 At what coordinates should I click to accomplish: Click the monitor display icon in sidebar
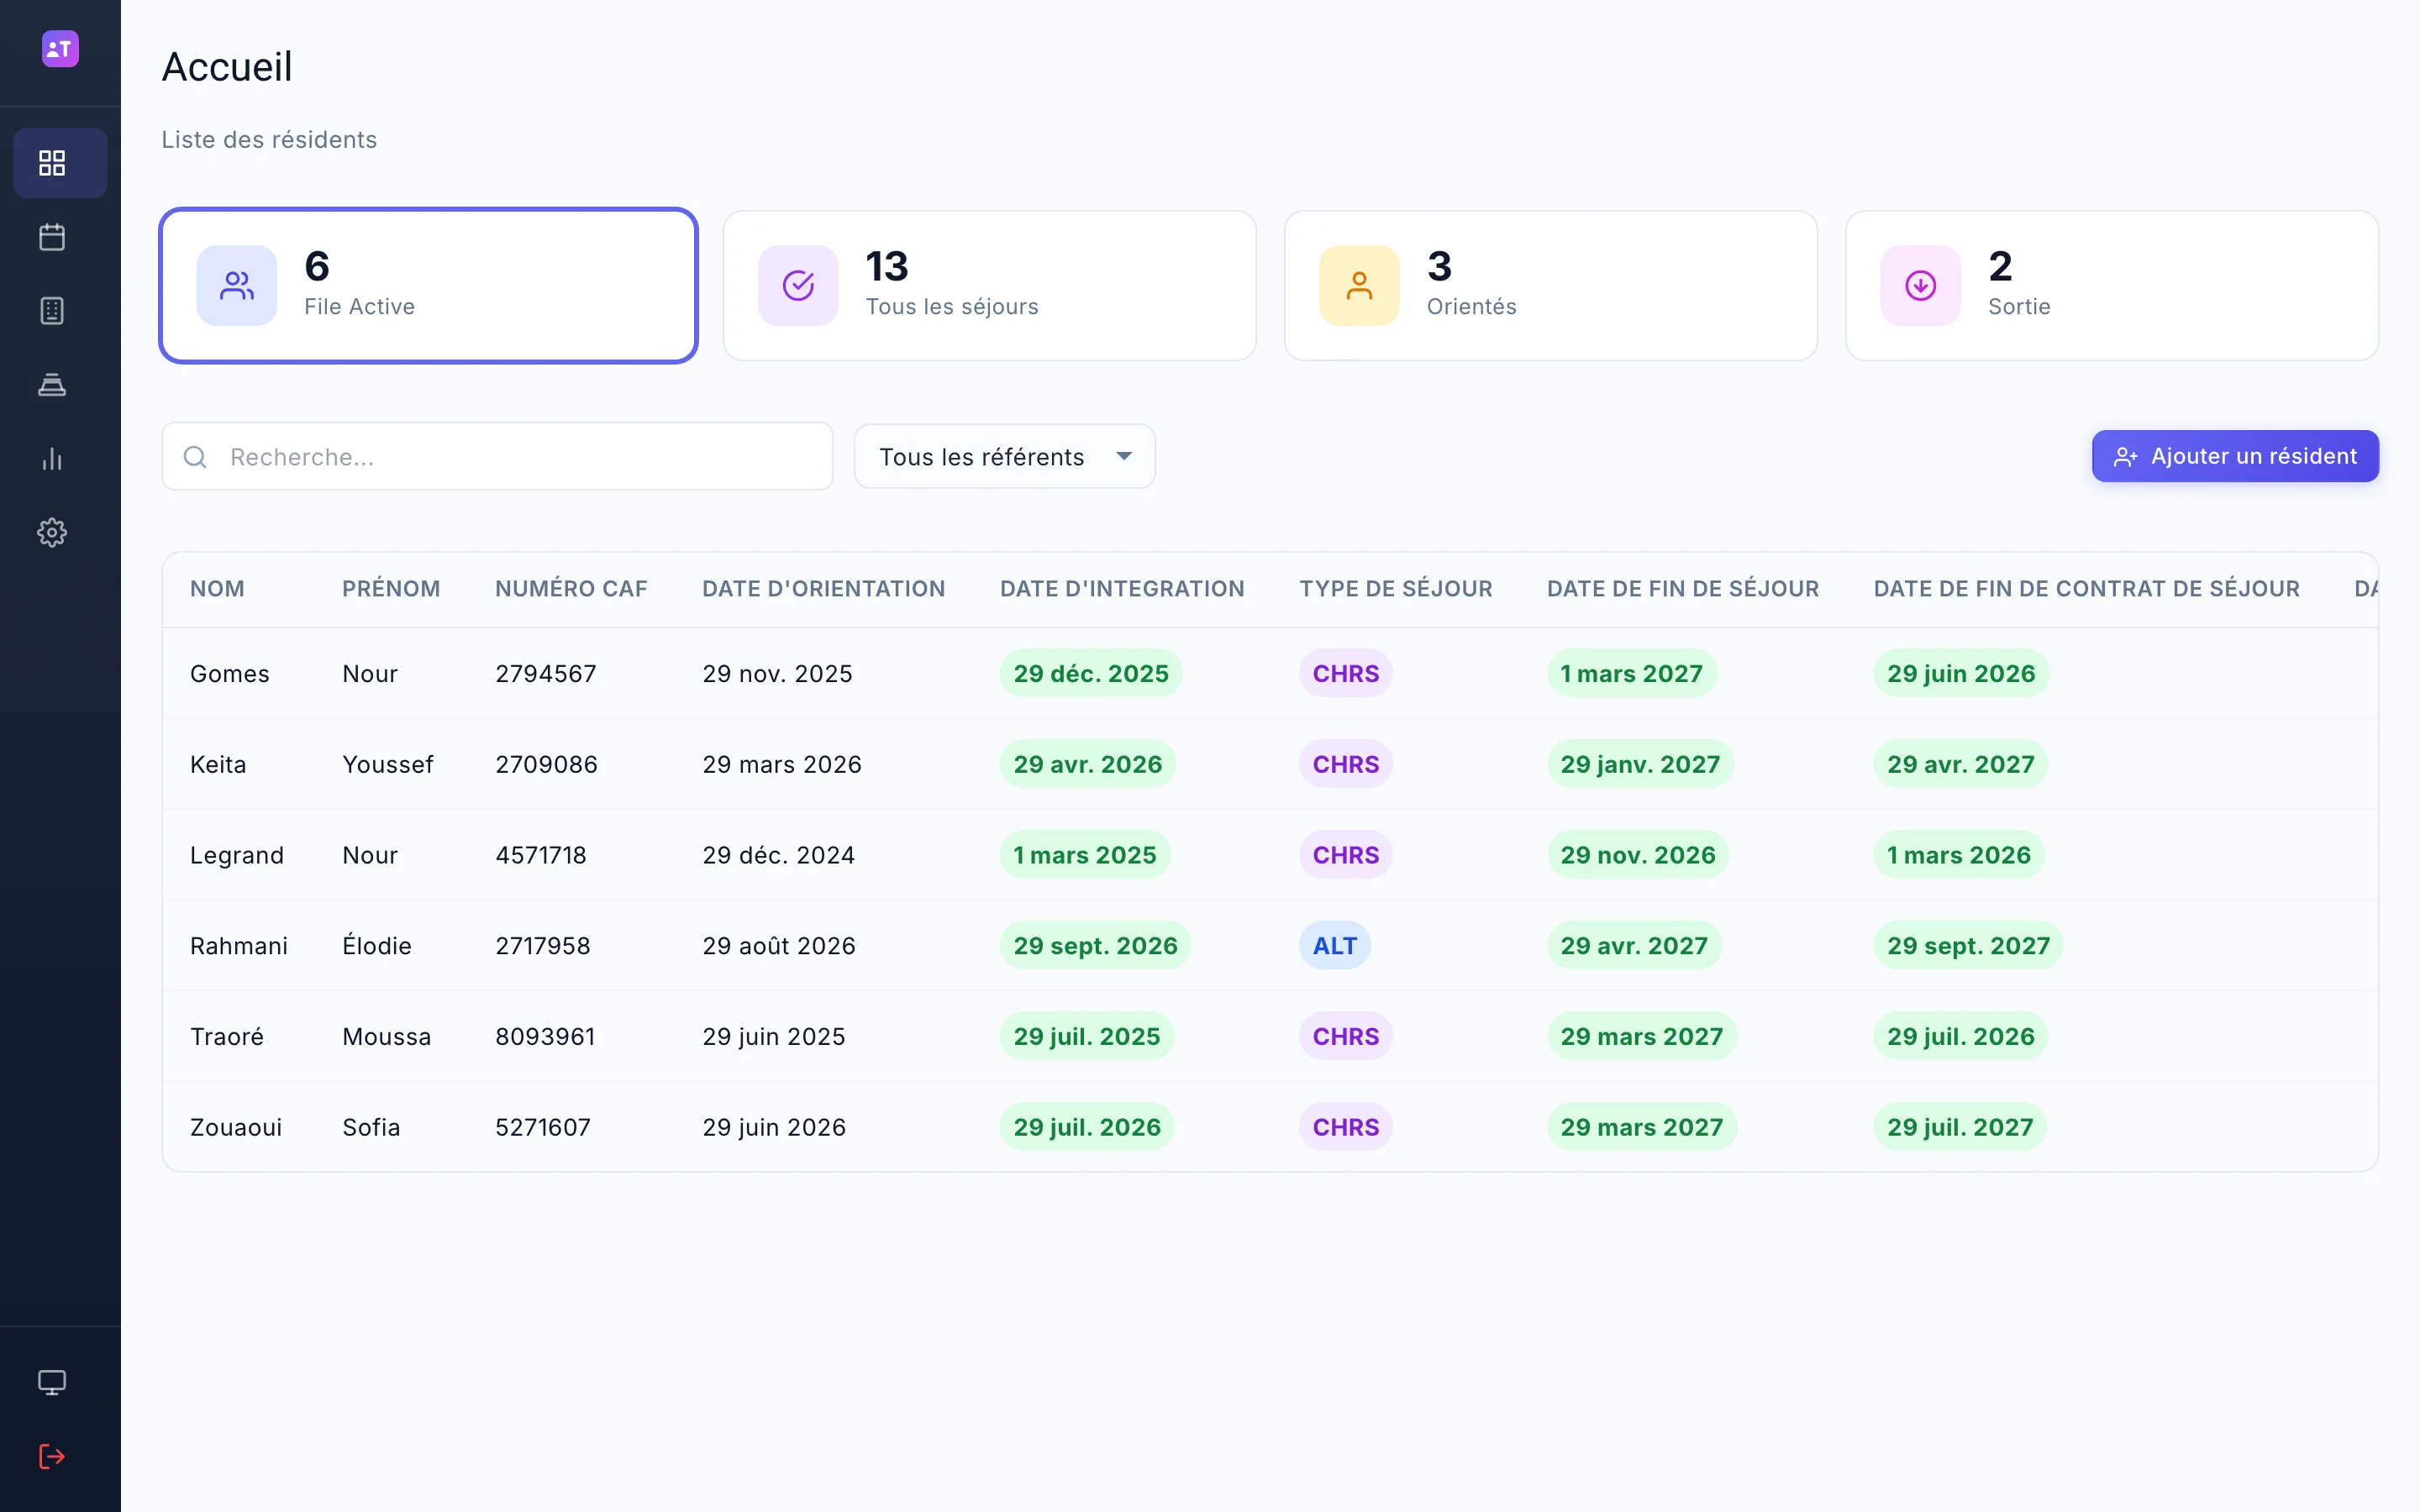click(x=52, y=1382)
